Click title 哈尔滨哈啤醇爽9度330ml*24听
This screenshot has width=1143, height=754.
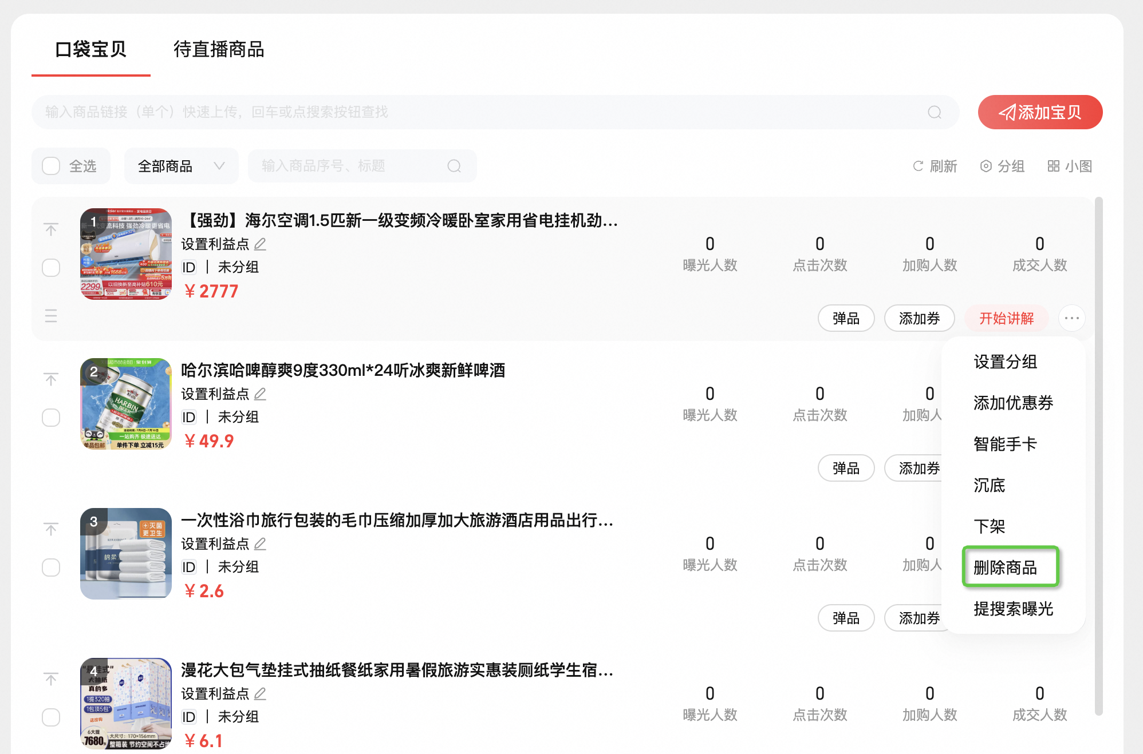point(343,370)
